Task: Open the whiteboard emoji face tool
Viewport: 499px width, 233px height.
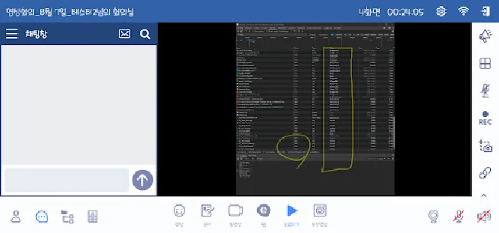Action: pos(179,211)
